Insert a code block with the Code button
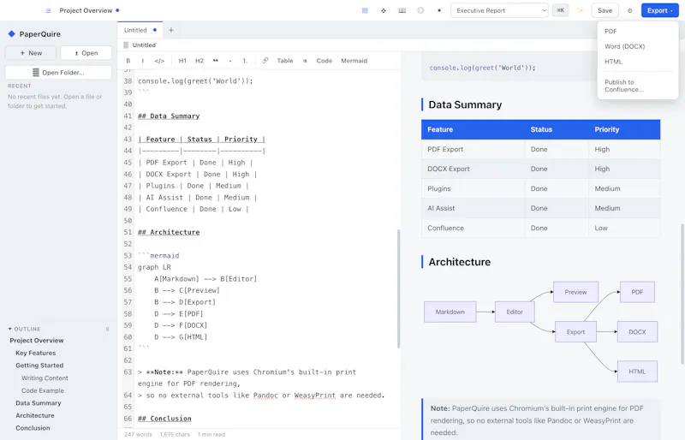Viewport: 685px width, 440px height. pos(325,61)
